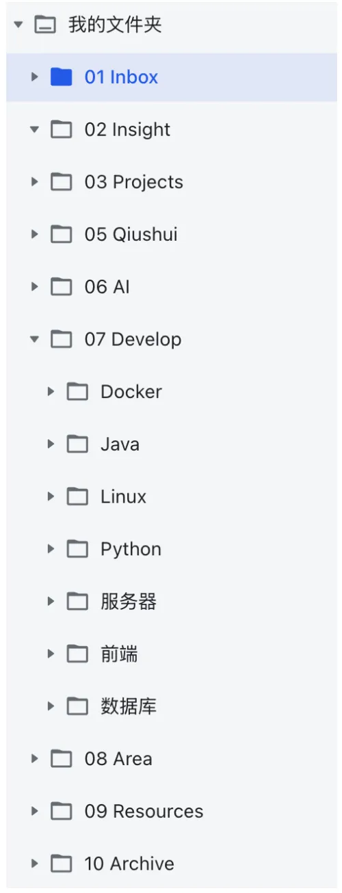Select the 前端 subfolder
Viewport: 342px width, 893px height.
pos(171,654)
